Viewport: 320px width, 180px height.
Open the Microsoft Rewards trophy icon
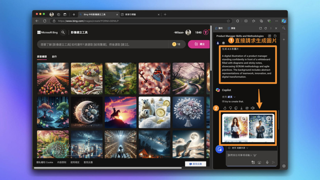(x=206, y=32)
